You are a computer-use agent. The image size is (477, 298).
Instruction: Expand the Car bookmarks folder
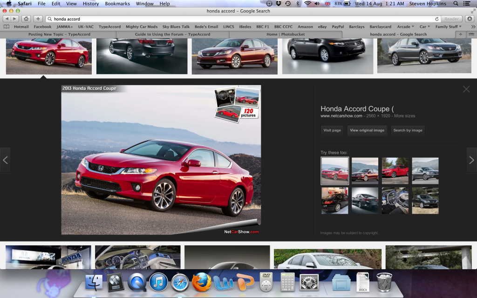point(425,27)
